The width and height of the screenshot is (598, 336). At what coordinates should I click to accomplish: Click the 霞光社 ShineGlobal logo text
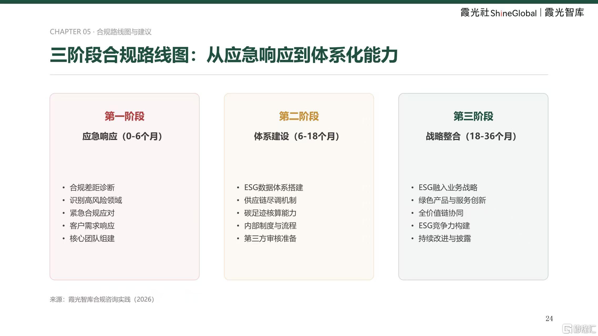pyautogui.click(x=498, y=13)
